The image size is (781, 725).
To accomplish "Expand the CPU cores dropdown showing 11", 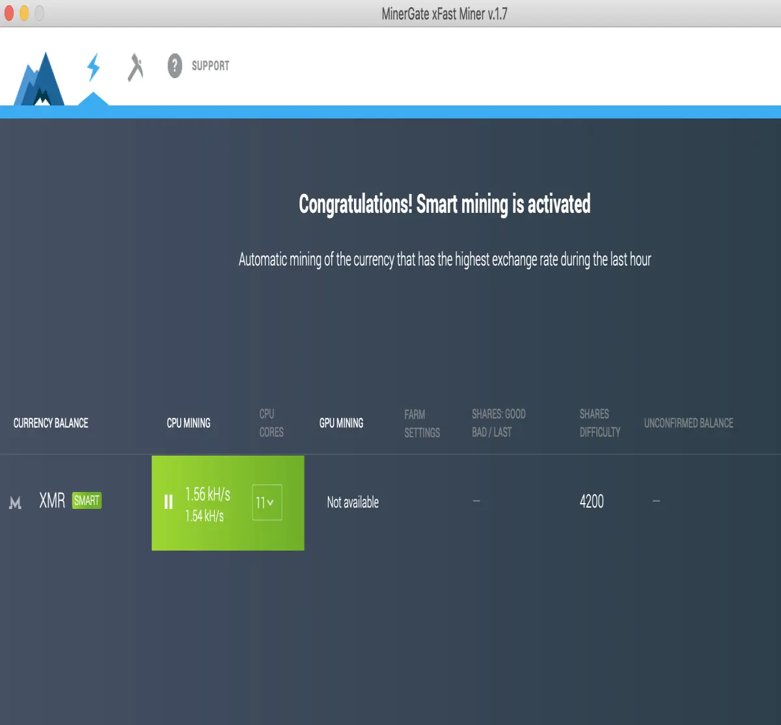I will pos(267,502).
